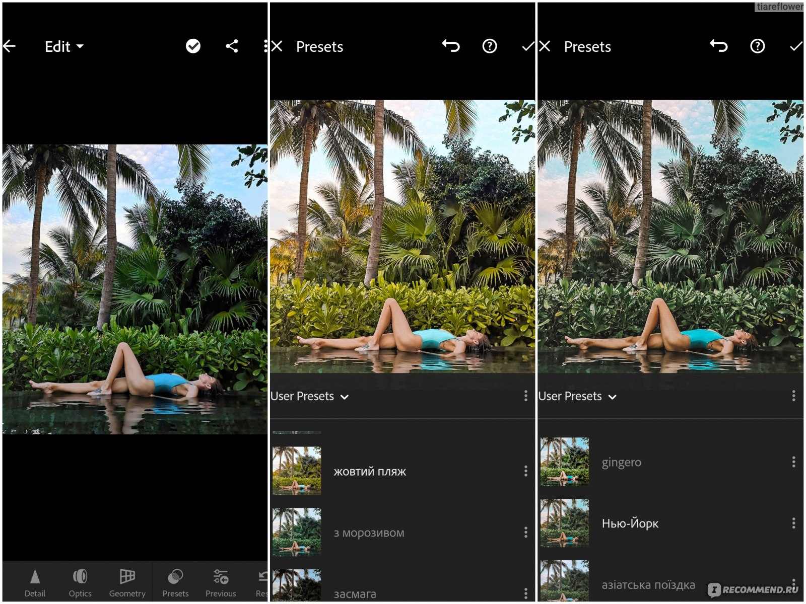Image resolution: width=806 pixels, height=604 pixels.
Task: Open the Optics tool
Action: coord(80,583)
